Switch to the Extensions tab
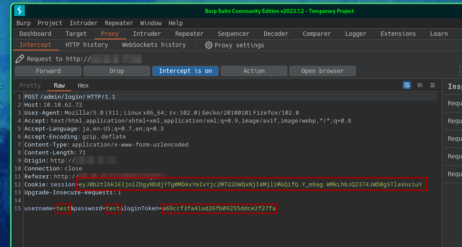 (398, 34)
